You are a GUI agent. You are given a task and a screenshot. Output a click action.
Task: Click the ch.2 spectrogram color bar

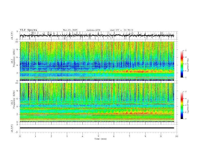182,105
